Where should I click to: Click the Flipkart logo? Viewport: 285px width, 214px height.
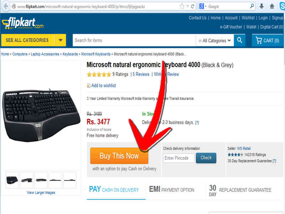point(23,23)
